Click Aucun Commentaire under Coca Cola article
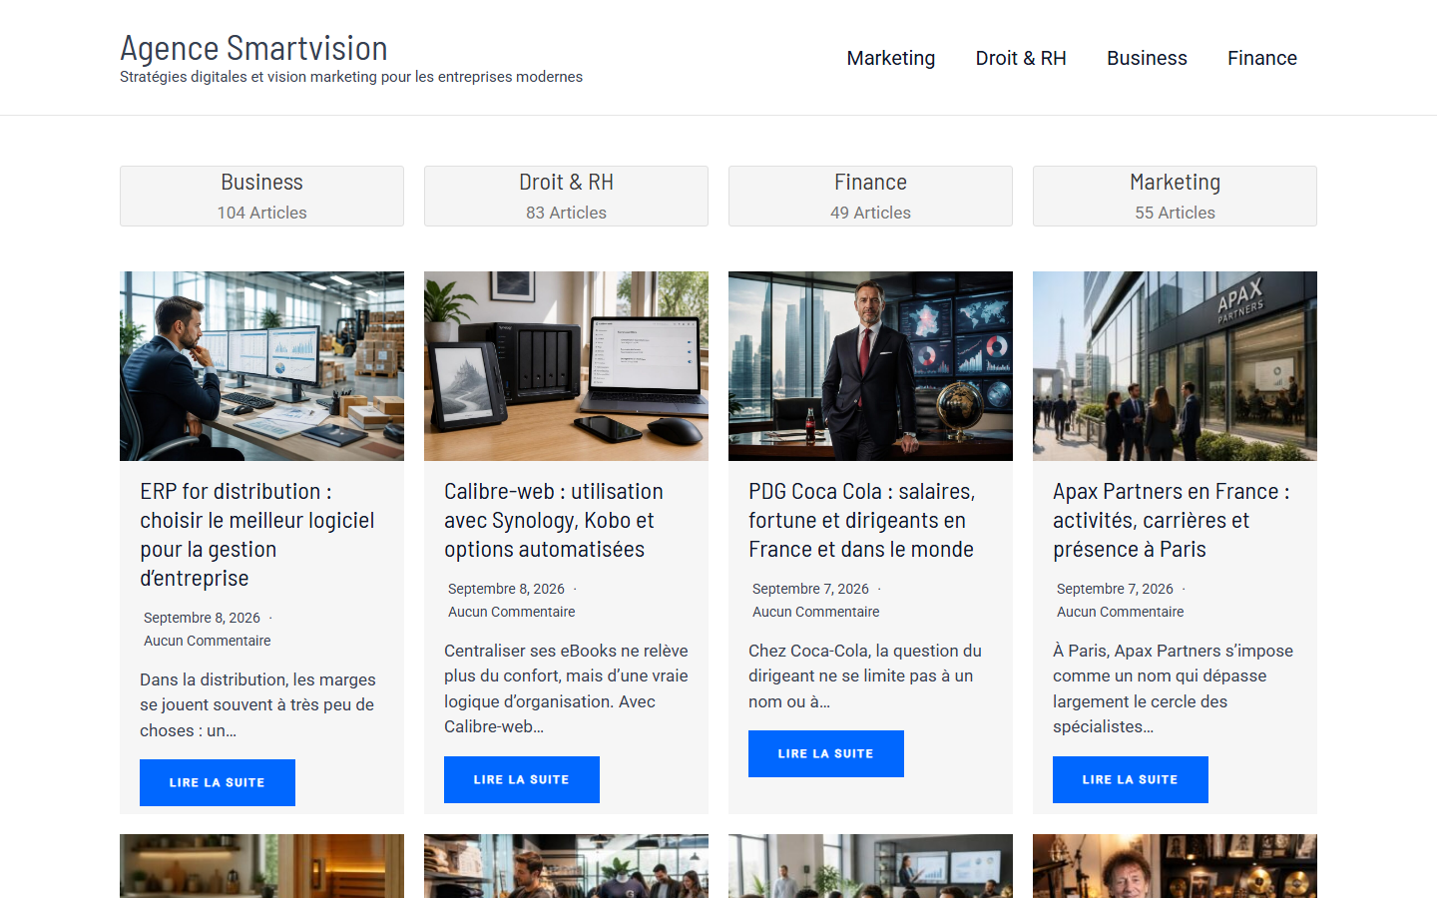 click(816, 612)
